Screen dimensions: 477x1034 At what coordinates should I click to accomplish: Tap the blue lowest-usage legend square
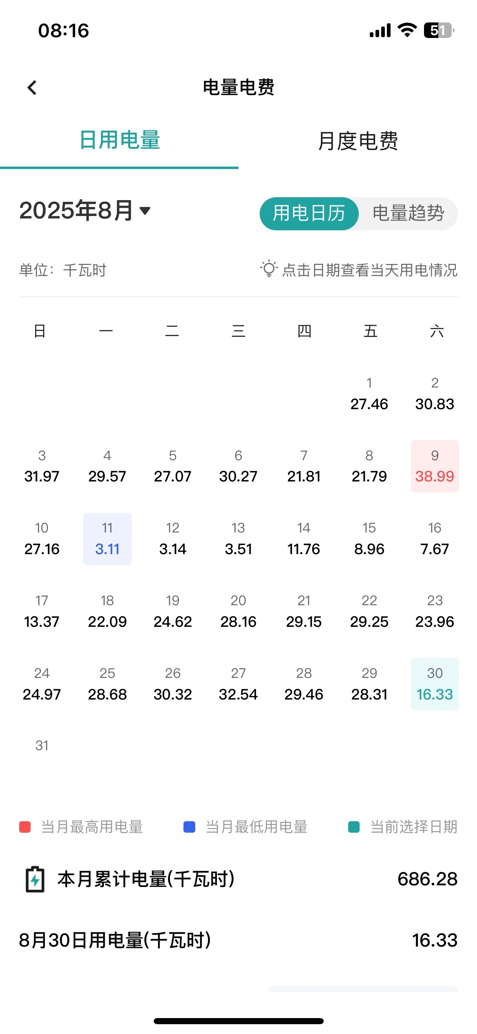190,827
